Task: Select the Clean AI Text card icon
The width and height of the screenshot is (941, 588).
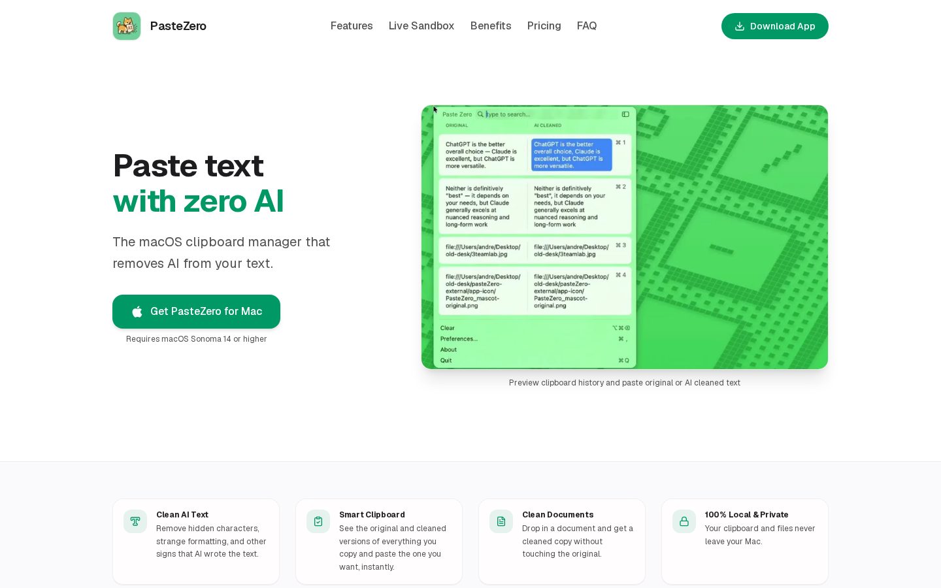Action: tap(135, 521)
